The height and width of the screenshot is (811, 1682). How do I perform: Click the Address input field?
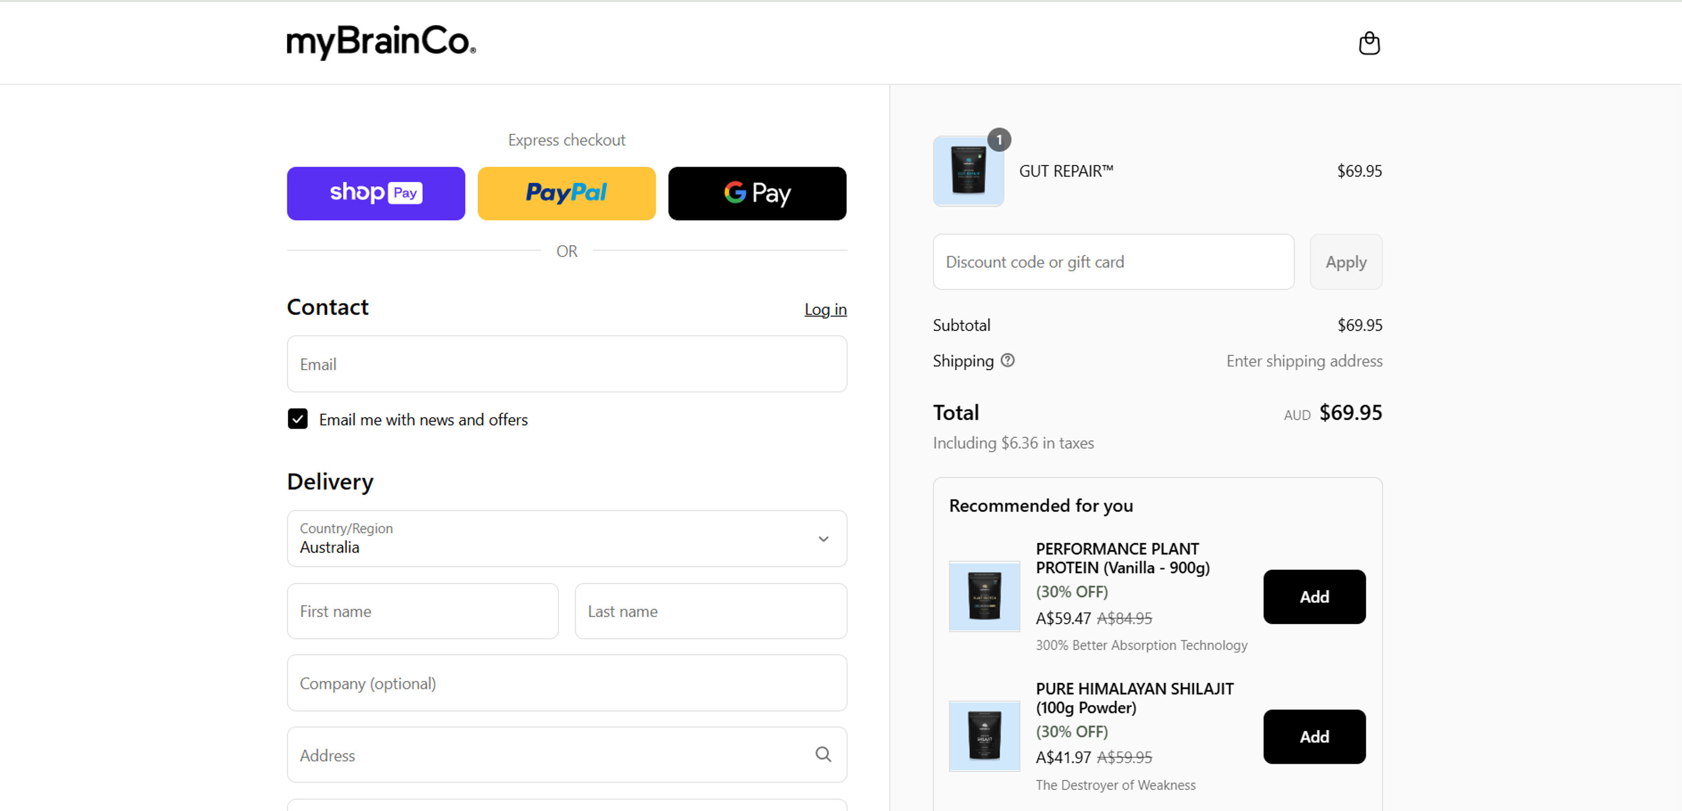click(567, 754)
